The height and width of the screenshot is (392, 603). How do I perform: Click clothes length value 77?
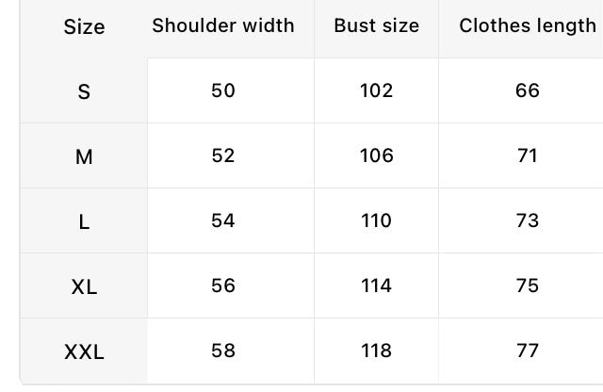click(x=528, y=351)
